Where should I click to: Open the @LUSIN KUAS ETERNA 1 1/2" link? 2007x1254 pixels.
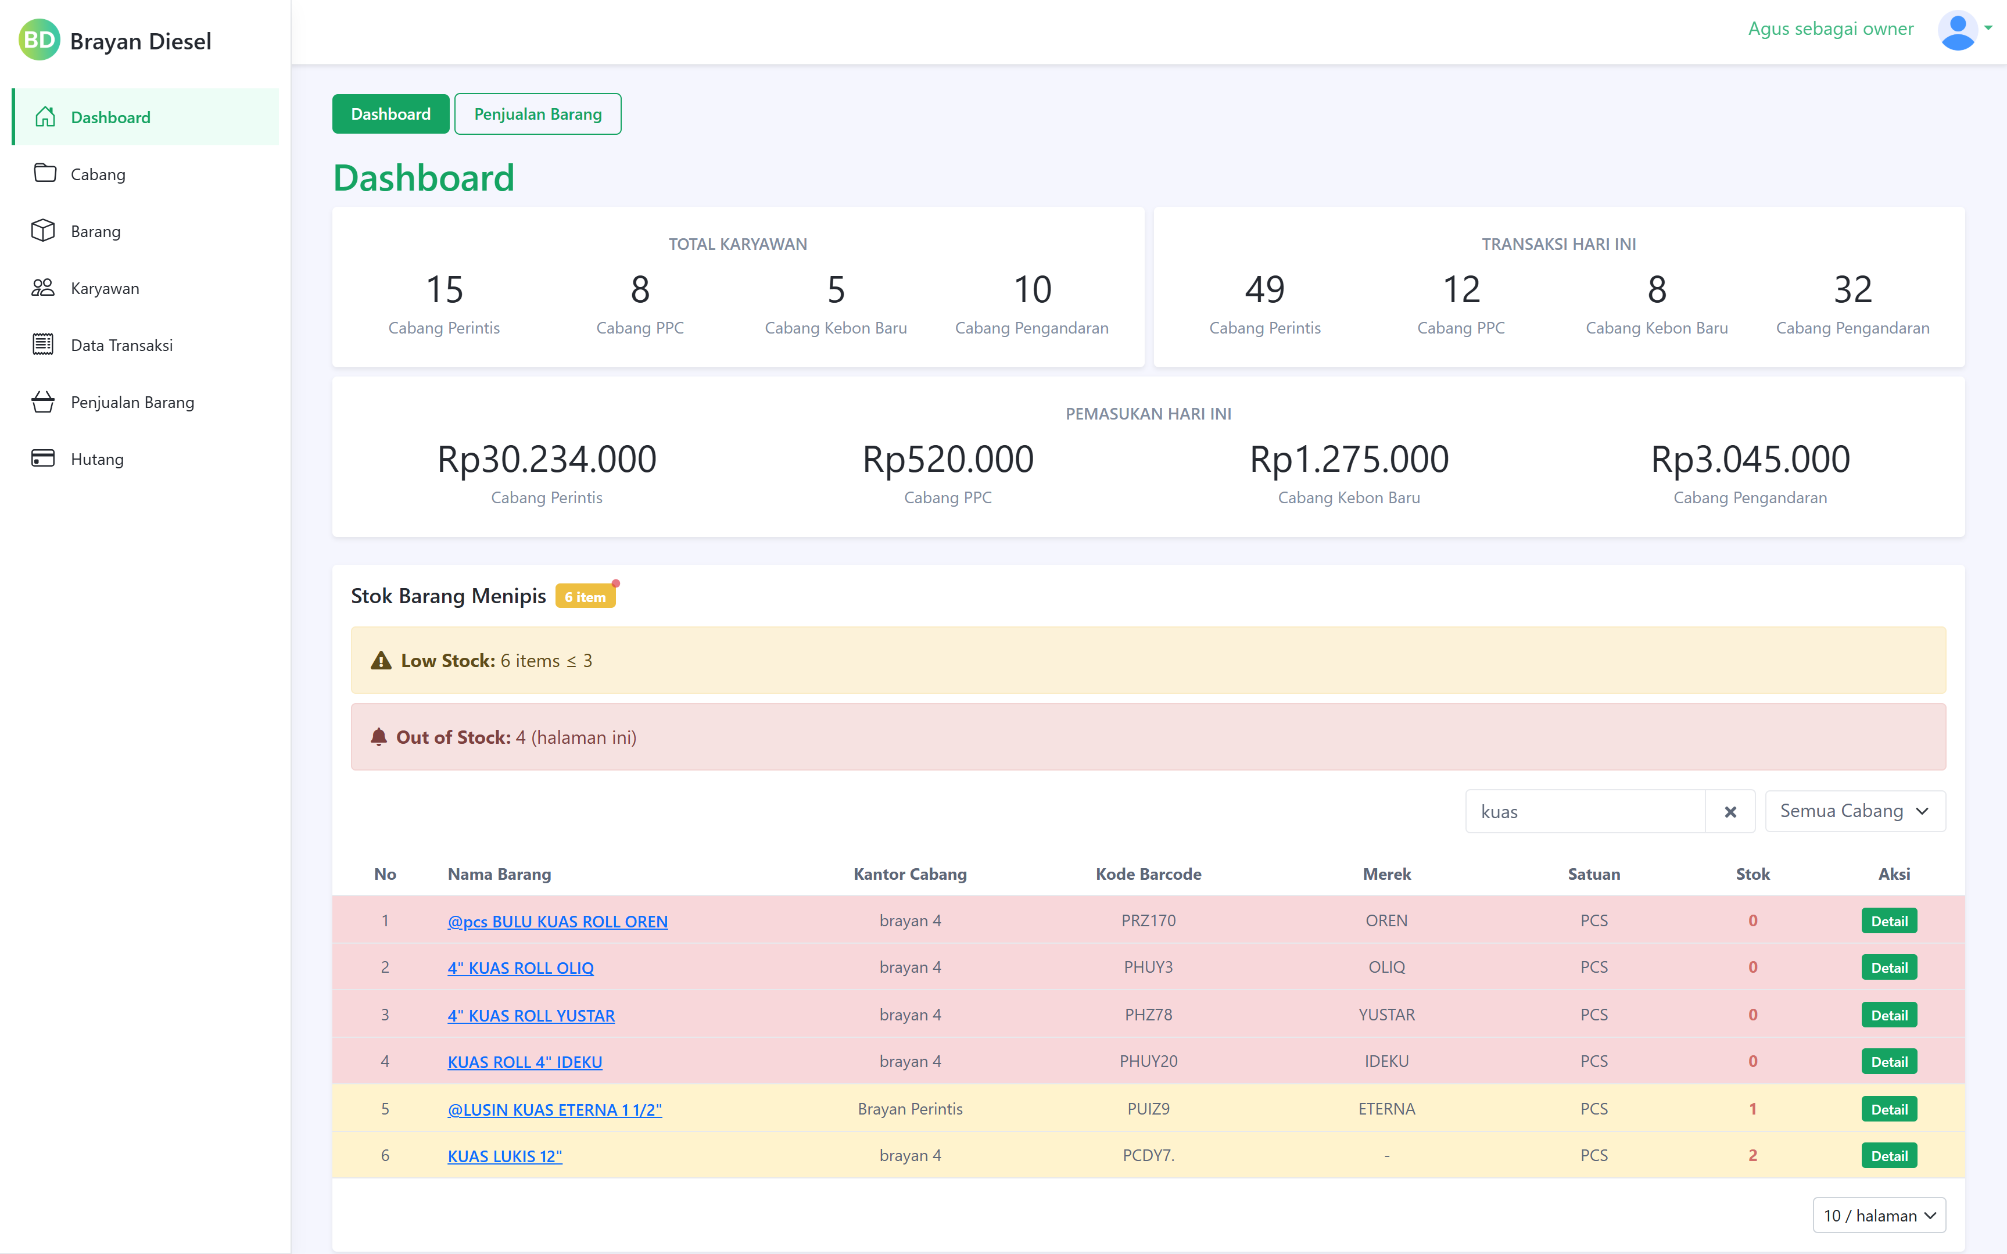click(555, 1109)
